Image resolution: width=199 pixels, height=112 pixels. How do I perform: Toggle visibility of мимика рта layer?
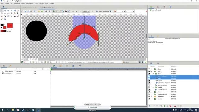click(149, 97)
